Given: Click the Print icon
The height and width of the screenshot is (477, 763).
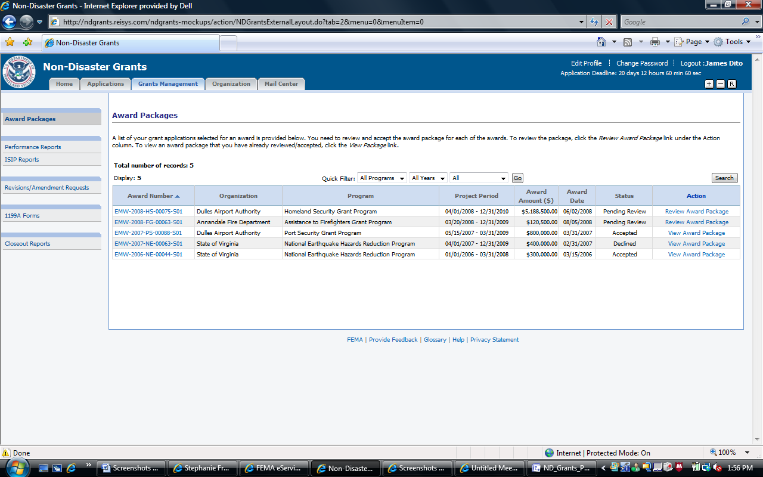Looking at the screenshot, I should click(x=655, y=42).
